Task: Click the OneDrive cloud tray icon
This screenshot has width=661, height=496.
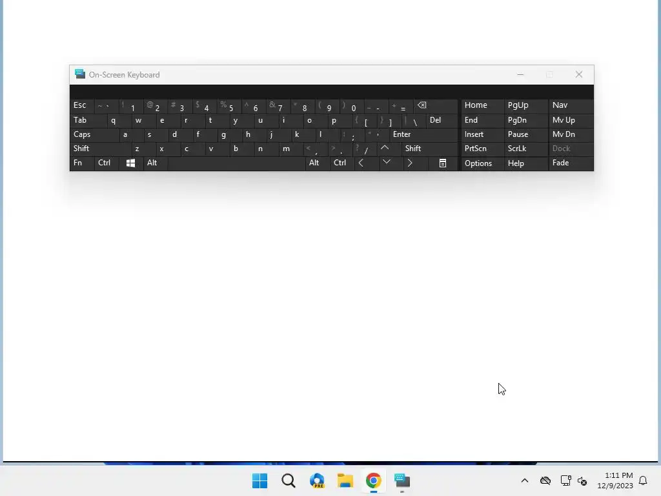Action: 545,480
